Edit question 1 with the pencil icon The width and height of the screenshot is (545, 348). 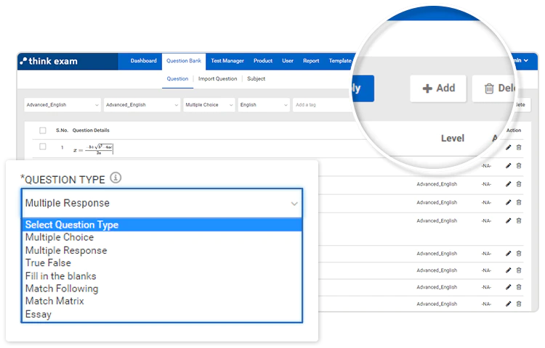point(508,147)
